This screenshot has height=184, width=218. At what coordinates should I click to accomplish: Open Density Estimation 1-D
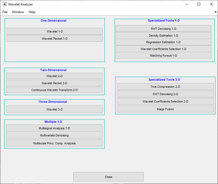click(163, 36)
